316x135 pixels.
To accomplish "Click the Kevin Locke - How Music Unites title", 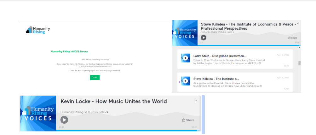I will pos(114,101).
